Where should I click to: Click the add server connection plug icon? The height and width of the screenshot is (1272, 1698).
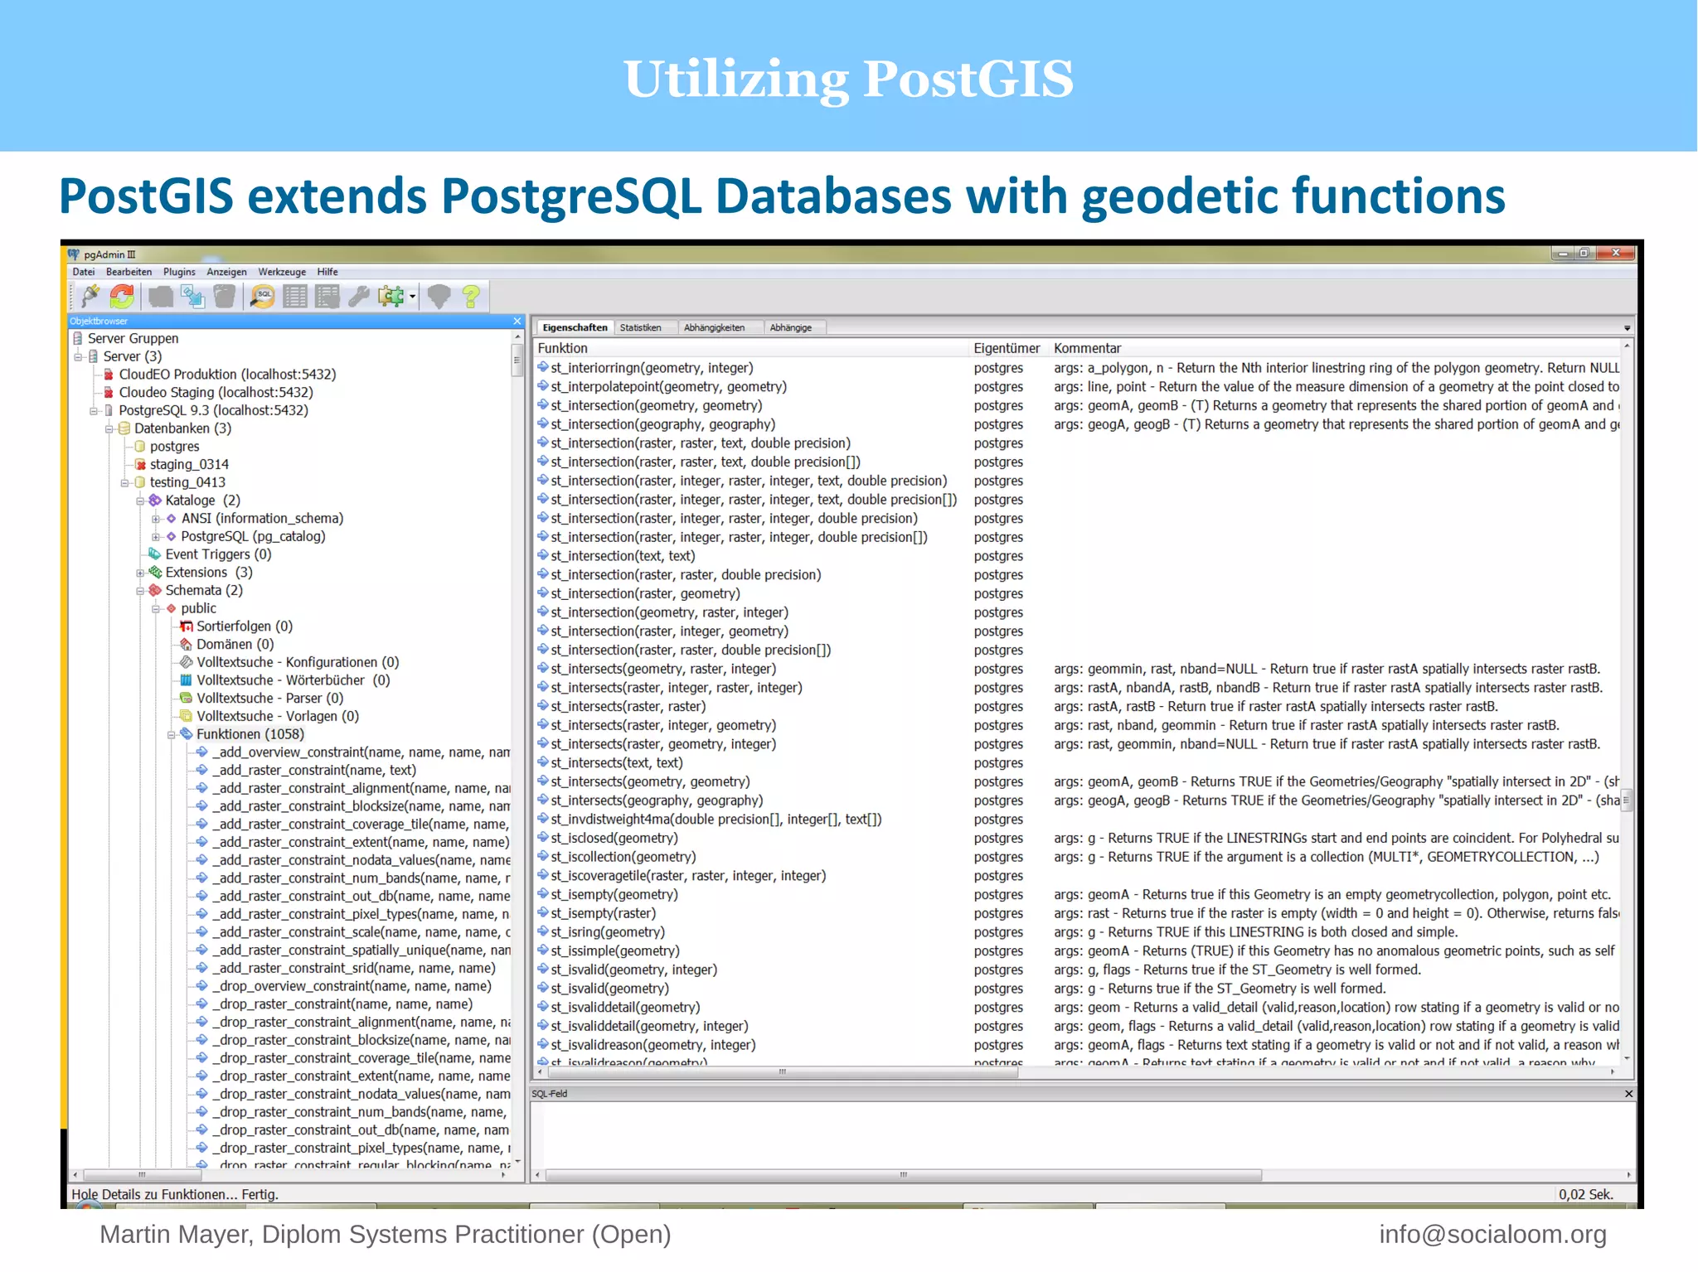[x=90, y=296]
